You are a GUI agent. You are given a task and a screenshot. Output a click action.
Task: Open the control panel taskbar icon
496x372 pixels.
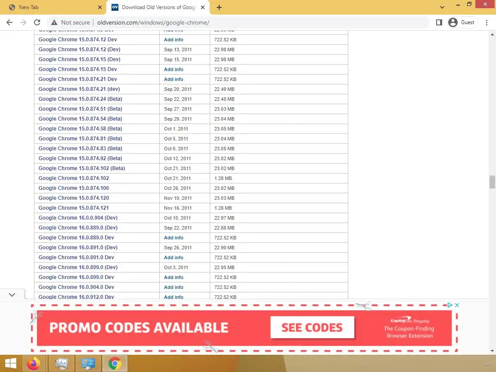88,363
